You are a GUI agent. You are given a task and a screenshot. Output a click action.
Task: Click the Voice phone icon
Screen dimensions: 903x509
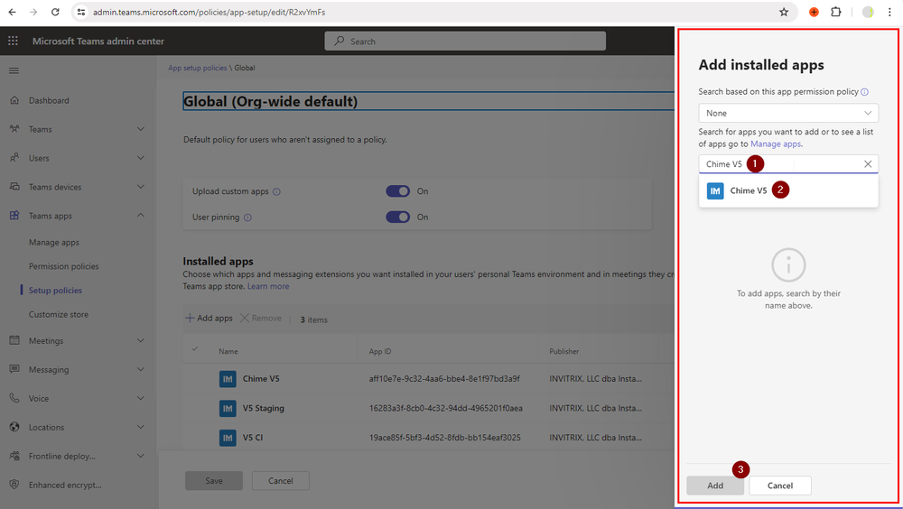pyautogui.click(x=14, y=398)
